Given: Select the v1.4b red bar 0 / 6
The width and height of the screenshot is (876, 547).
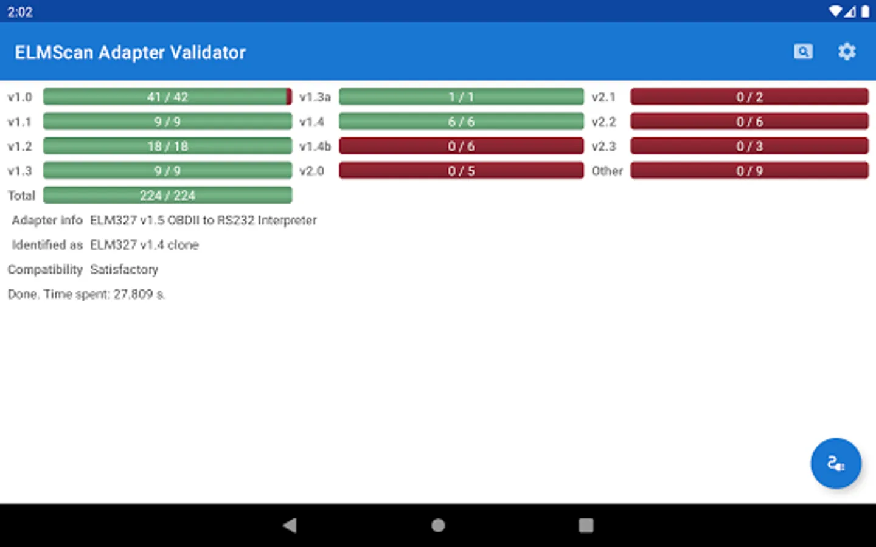Looking at the screenshot, I should (x=461, y=146).
